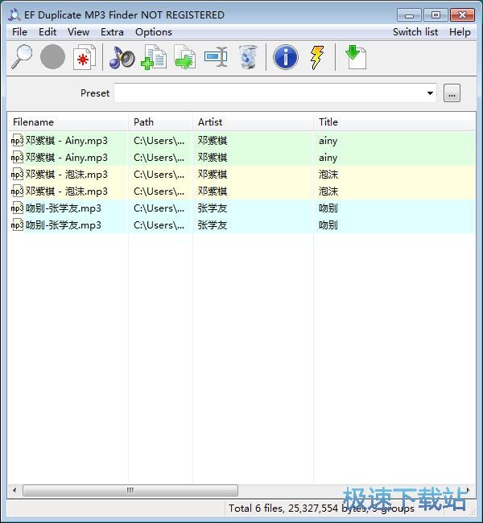
Task: Click title ainy in second Ainy row
Action: coord(328,158)
